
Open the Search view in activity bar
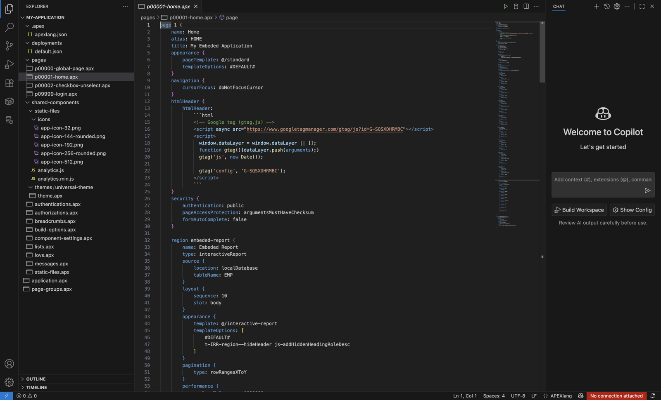point(9,27)
